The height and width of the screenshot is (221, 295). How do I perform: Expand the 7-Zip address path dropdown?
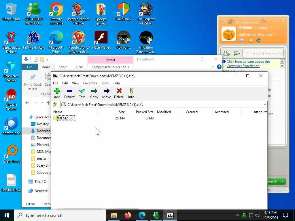click(265, 104)
